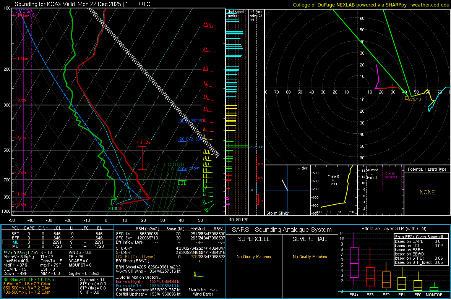Click the magenta OMEGA label
The image size is (451, 299).
click(x=23, y=11)
